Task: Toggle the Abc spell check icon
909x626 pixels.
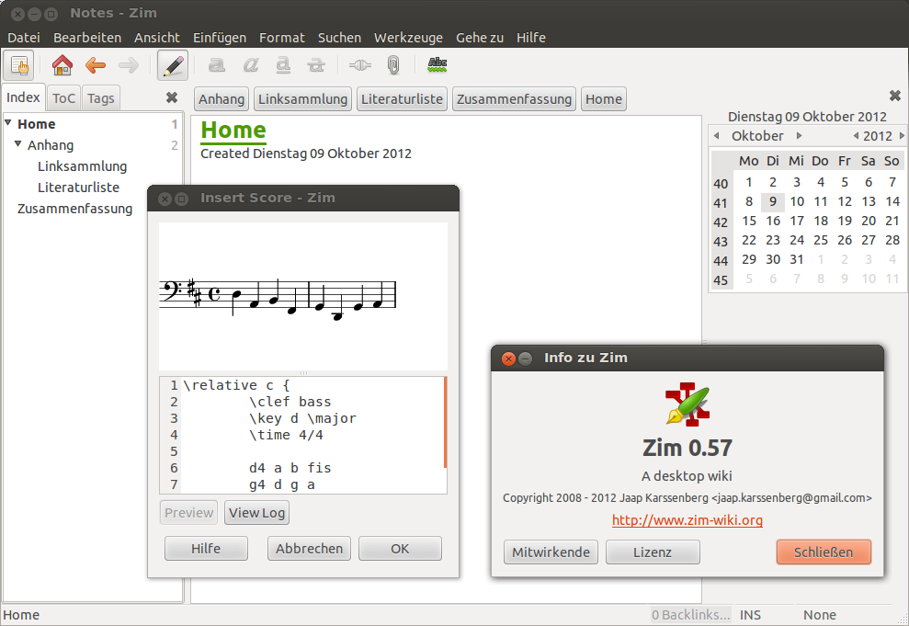Action: [x=437, y=65]
